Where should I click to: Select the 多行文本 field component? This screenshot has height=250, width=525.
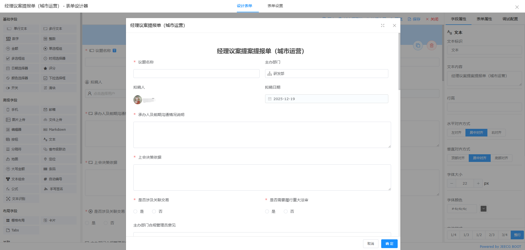pos(59,29)
